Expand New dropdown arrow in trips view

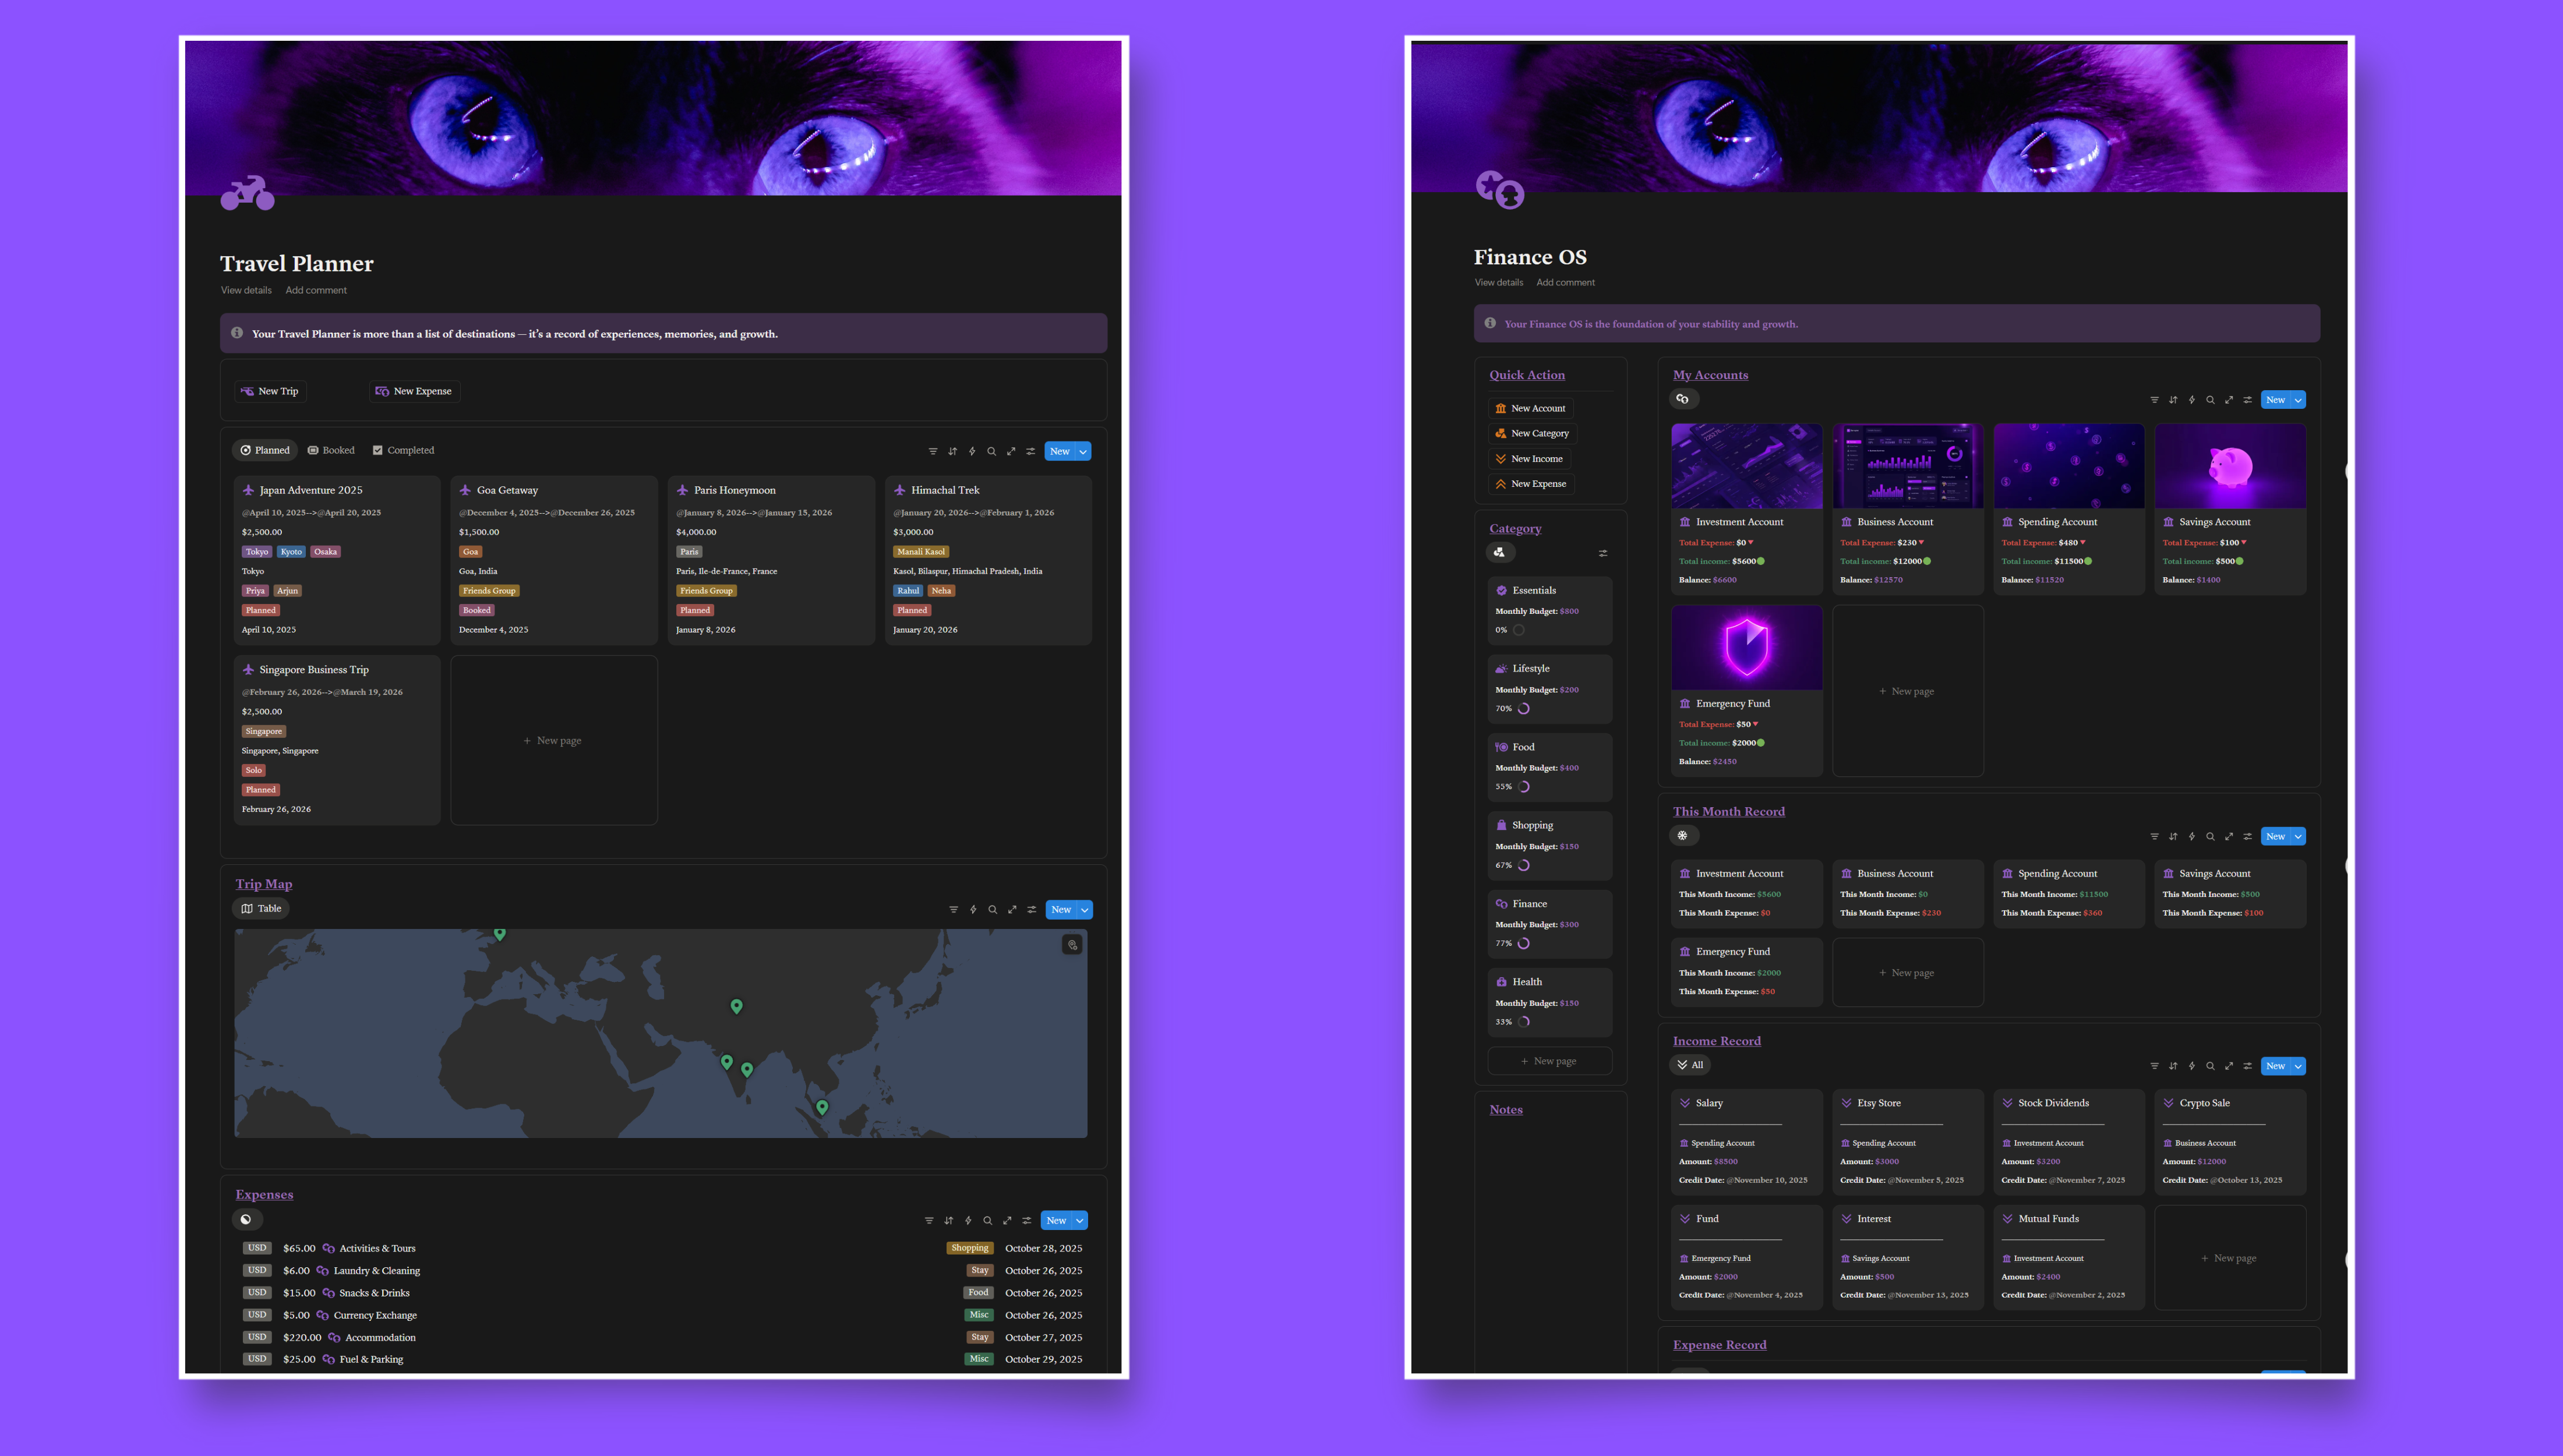point(1083,452)
